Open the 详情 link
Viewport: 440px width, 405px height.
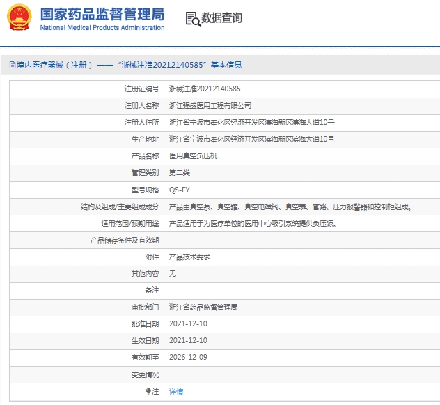pyautogui.click(x=176, y=391)
